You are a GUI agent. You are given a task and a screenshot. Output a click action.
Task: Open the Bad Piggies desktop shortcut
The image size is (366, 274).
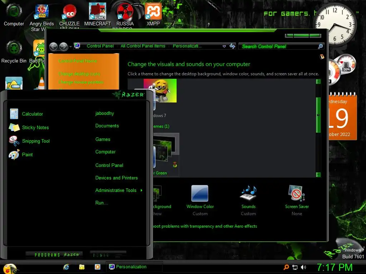point(39,51)
